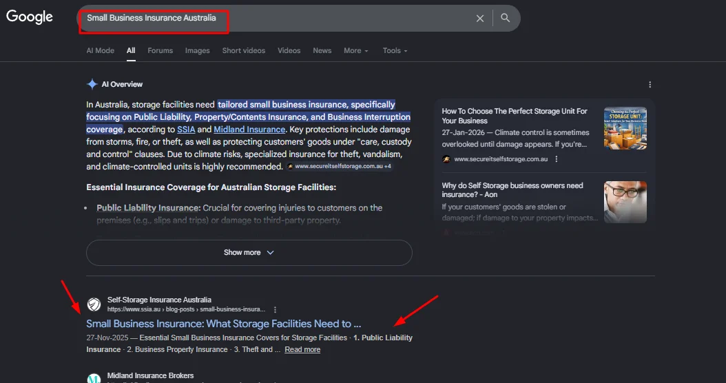Click the magnifying glass search icon

click(x=506, y=18)
